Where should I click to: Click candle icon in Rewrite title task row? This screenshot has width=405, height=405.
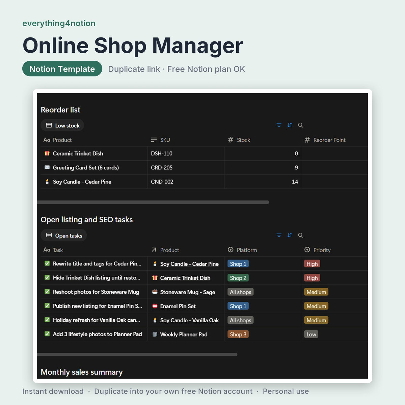click(x=155, y=264)
